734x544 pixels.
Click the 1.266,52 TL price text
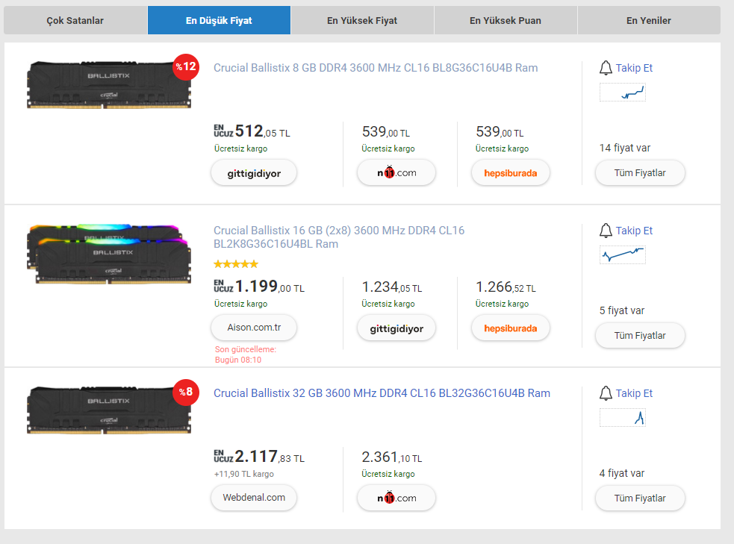click(506, 287)
